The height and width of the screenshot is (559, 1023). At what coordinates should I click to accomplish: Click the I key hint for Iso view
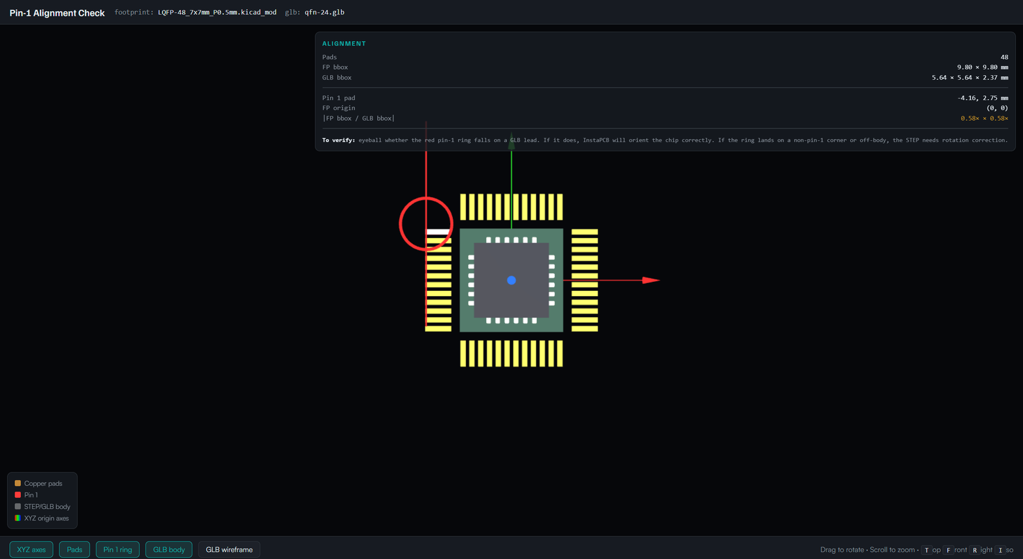pos(1000,550)
